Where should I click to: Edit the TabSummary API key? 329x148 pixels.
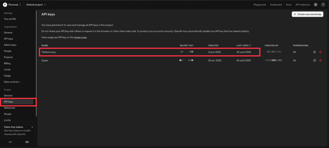pos(315,52)
